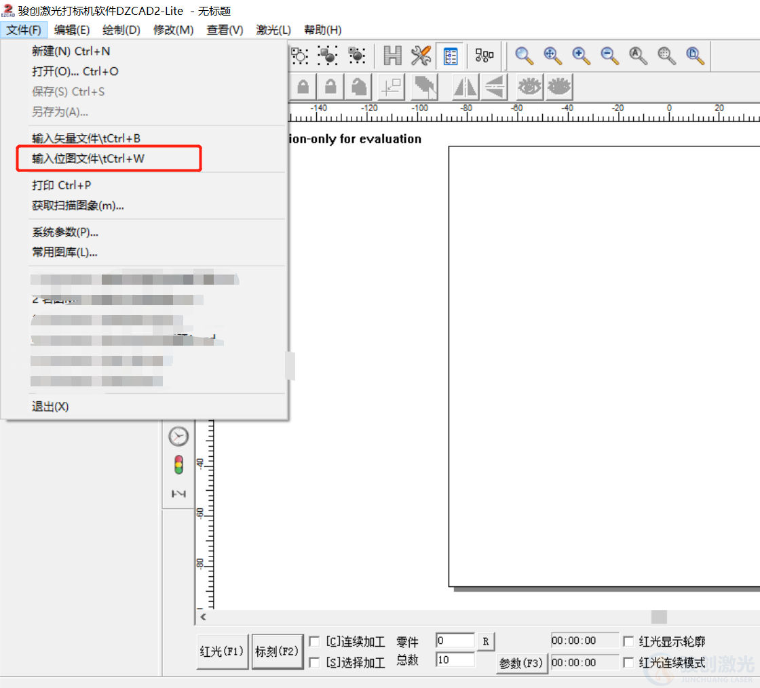The height and width of the screenshot is (688, 760).
Task: Click the 红光(F1) button
Action: click(222, 651)
